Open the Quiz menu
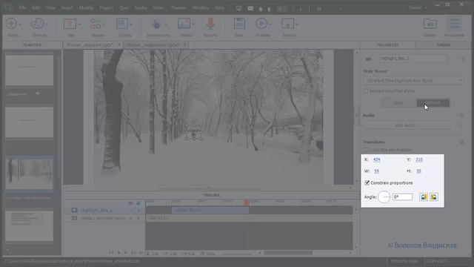The width and height of the screenshot is (474, 267). tap(124, 8)
